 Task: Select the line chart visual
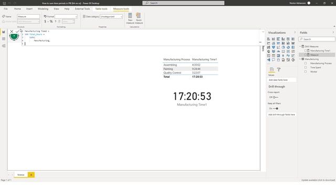(x=268, y=43)
